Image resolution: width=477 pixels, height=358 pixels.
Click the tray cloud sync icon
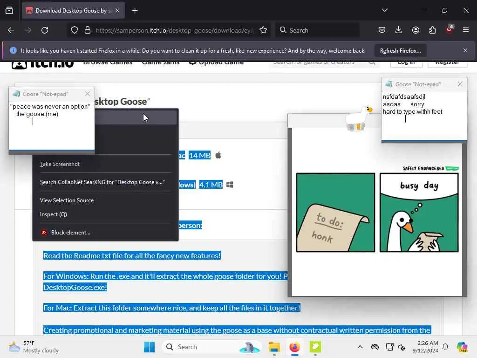375,347
